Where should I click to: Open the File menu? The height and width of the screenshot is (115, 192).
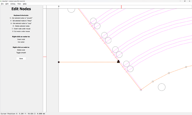[2, 4]
